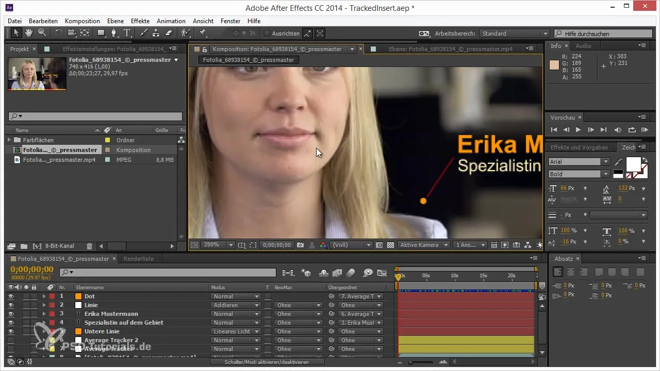Expand the Farbflächen folder
This screenshot has height=371, width=660.
point(9,140)
